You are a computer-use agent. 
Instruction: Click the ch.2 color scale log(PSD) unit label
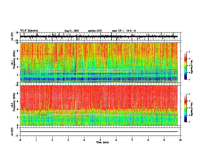click(192, 109)
